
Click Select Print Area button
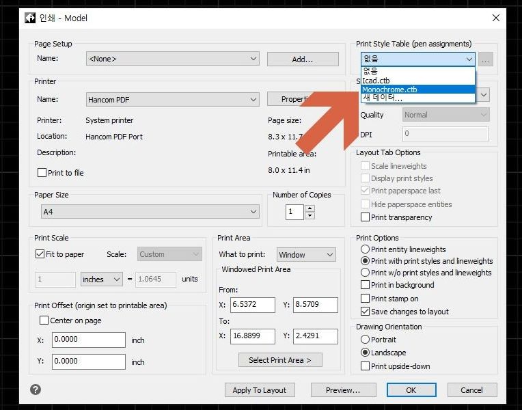(280, 360)
